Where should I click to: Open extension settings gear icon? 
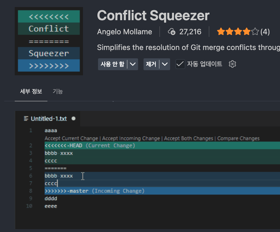(232, 64)
